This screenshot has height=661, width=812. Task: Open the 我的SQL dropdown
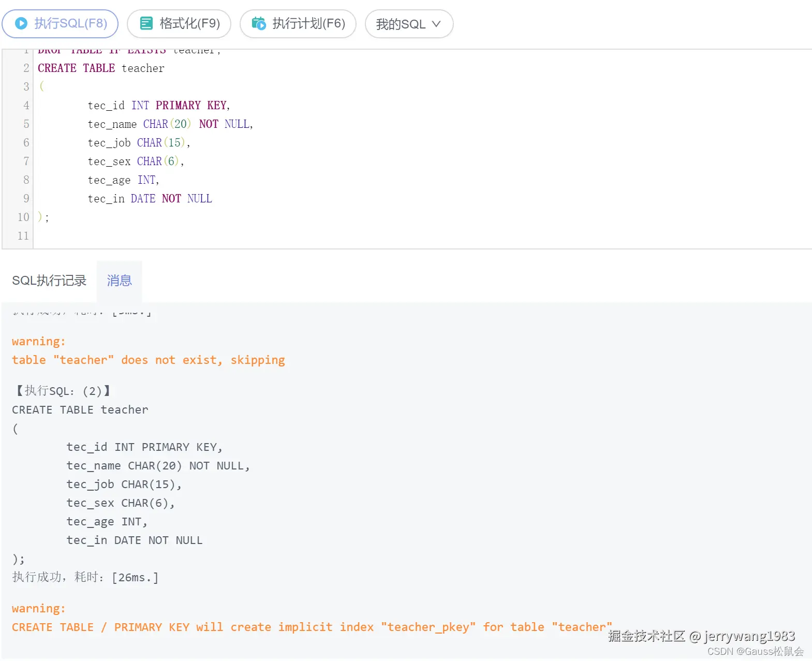click(x=409, y=24)
